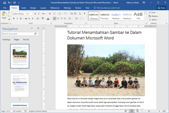Open the References tab
The width and height of the screenshot is (169, 113).
coord(55,8)
